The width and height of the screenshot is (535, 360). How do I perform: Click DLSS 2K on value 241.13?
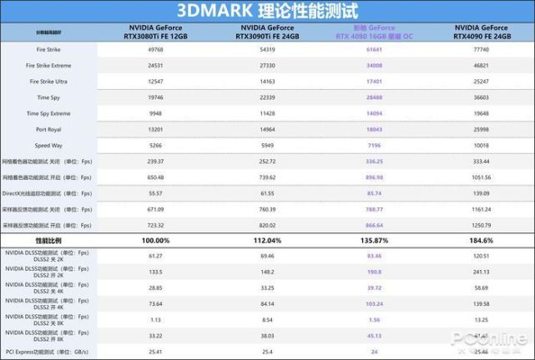482,272
